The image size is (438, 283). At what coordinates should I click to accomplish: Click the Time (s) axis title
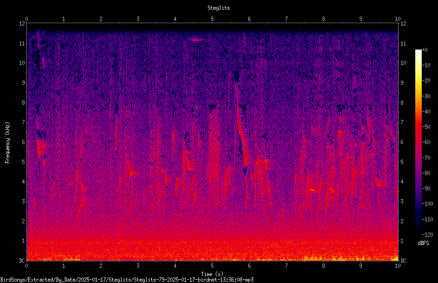point(213,274)
